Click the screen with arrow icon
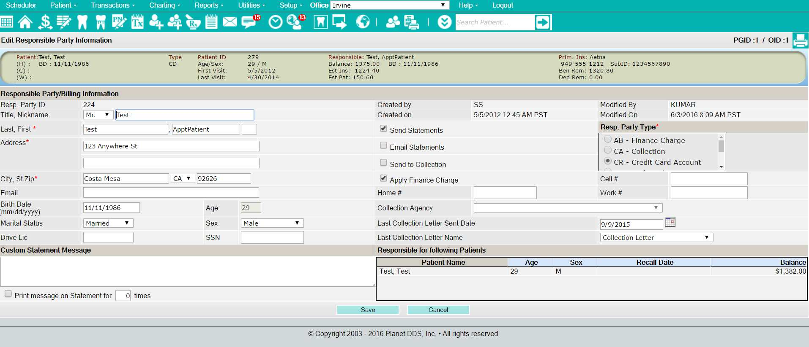 339,22
